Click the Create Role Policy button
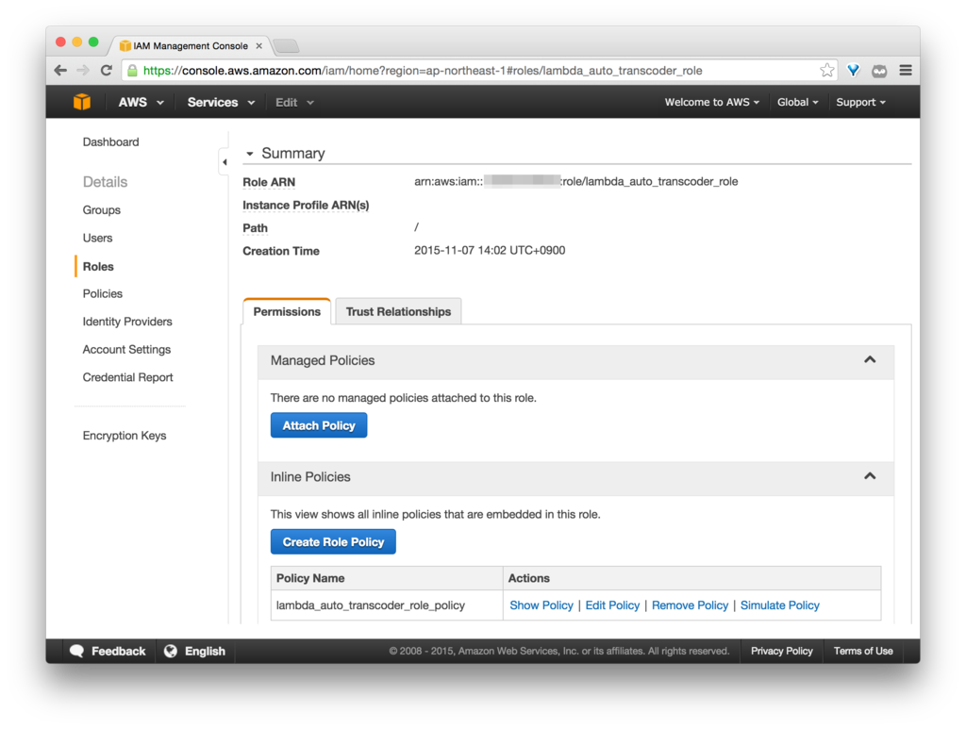966x729 pixels. click(x=333, y=542)
